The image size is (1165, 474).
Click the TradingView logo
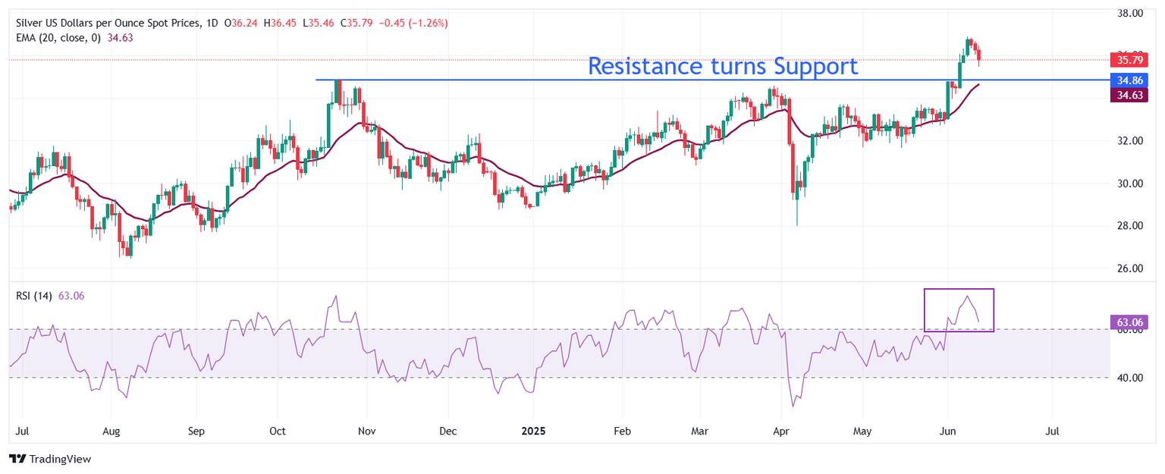49,459
